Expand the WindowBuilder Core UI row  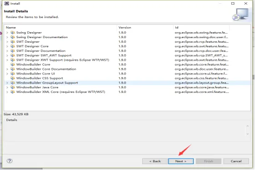[7, 74]
